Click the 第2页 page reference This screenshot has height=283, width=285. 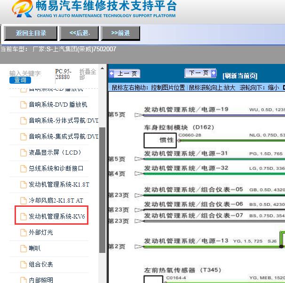pyautogui.click(x=117, y=247)
